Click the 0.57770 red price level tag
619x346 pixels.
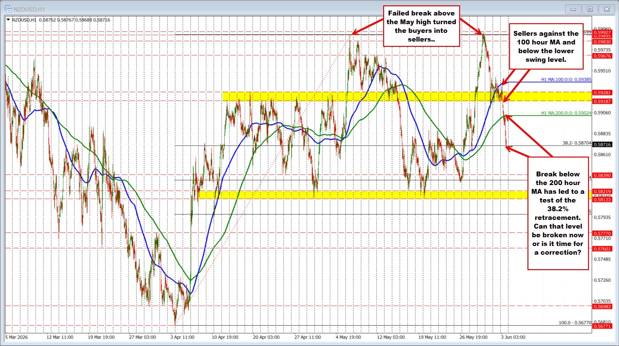604,233
